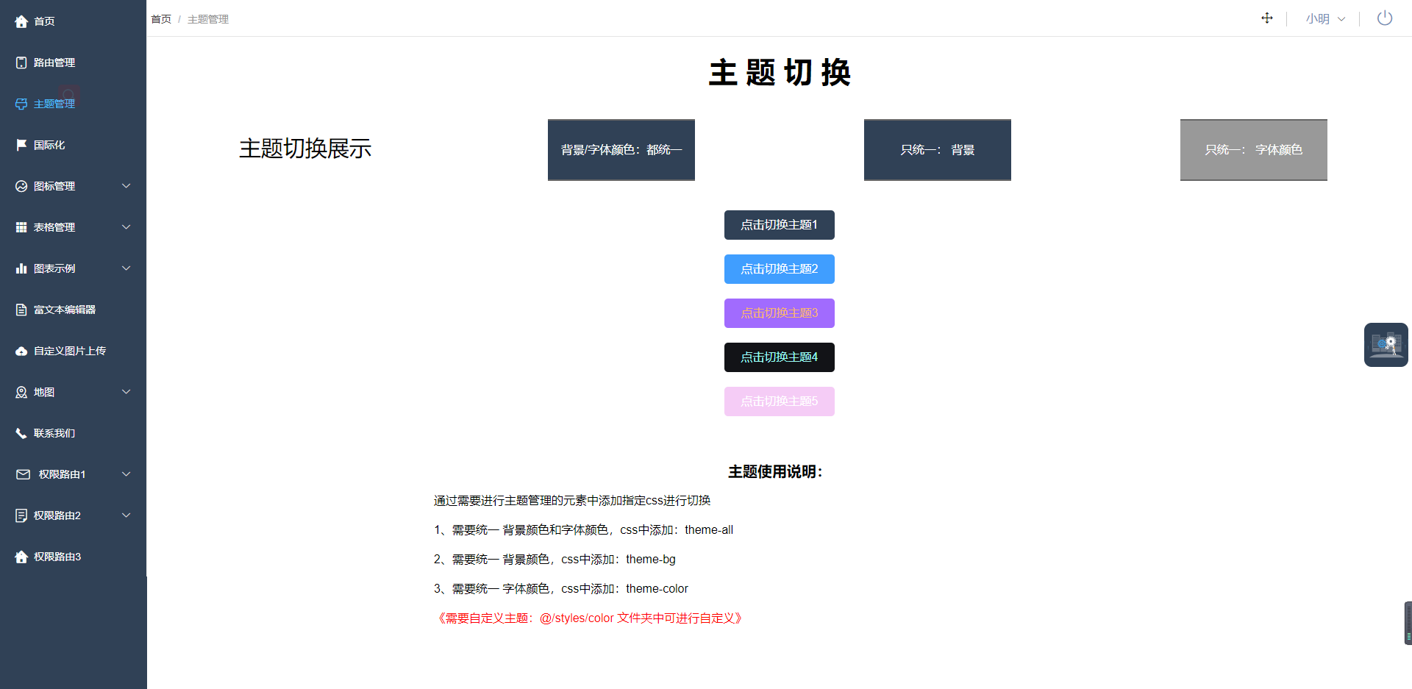Click the 主题使用说明 heading
The height and width of the screenshot is (689, 1412).
(x=776, y=472)
